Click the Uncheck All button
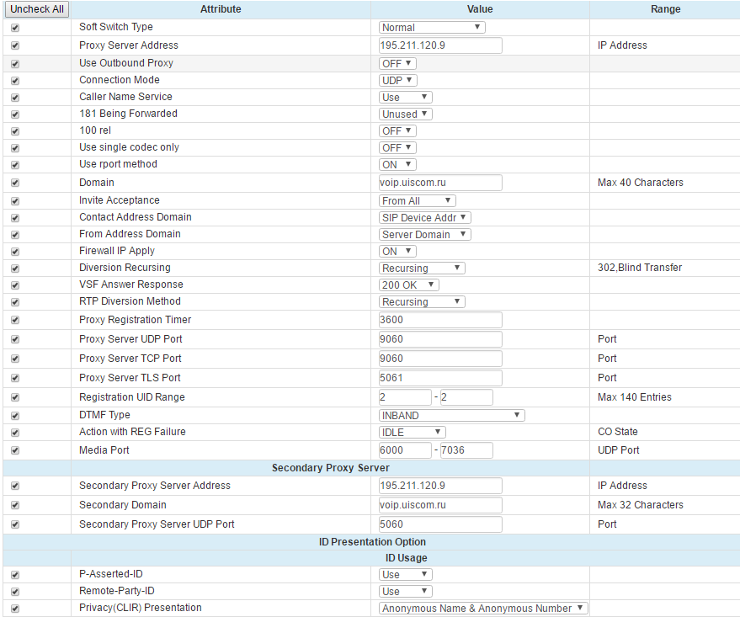This screenshot has height=617, width=740. point(36,9)
